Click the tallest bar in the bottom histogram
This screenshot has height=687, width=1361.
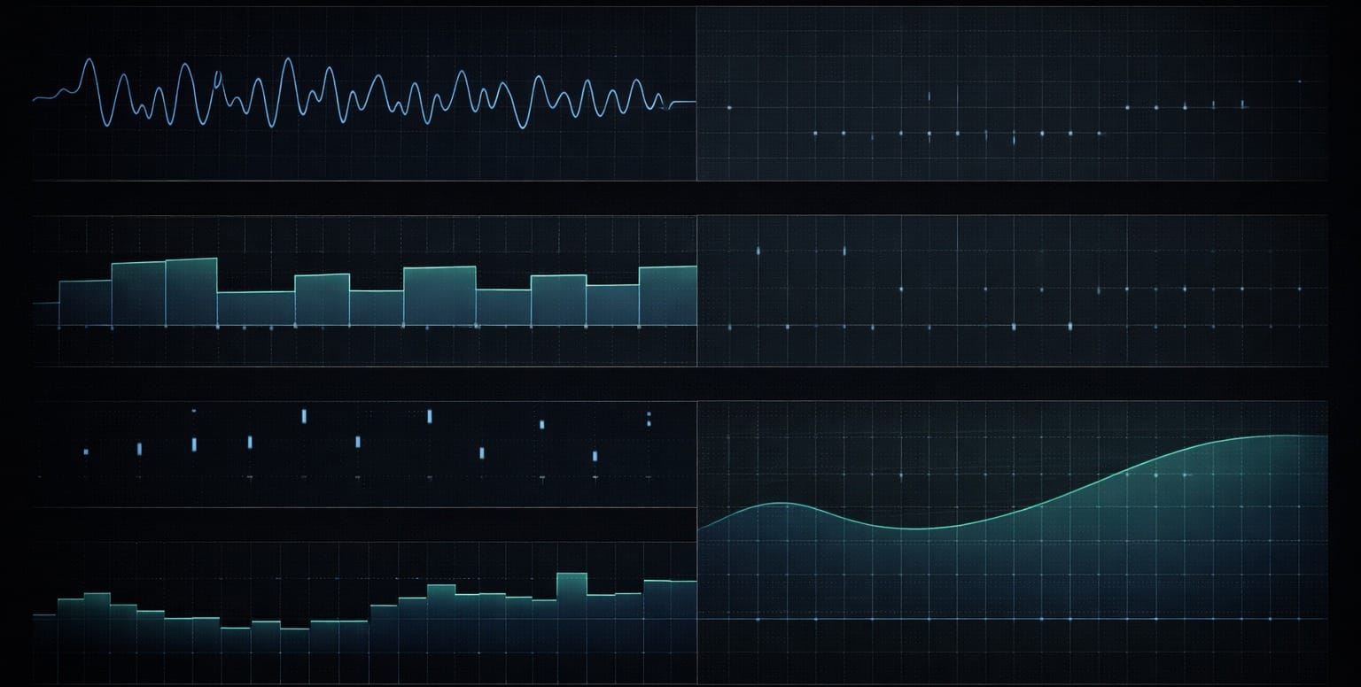pos(572,593)
